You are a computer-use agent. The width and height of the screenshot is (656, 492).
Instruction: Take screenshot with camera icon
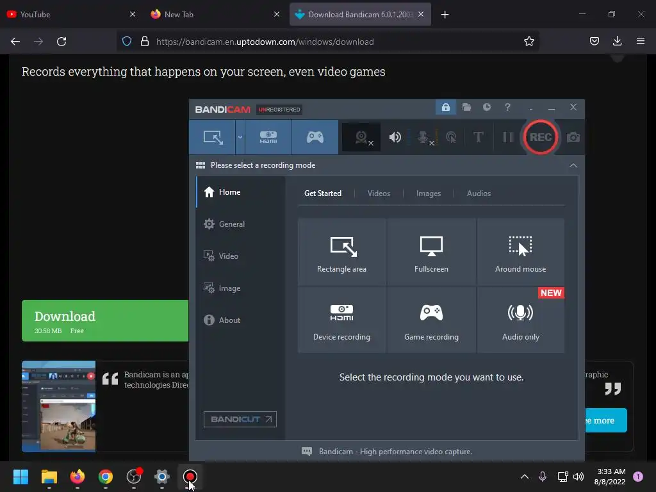[x=573, y=137]
